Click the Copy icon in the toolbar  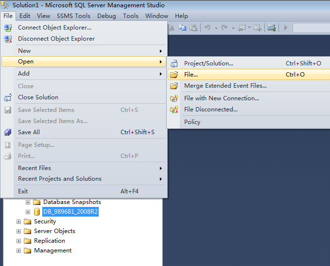183,28
